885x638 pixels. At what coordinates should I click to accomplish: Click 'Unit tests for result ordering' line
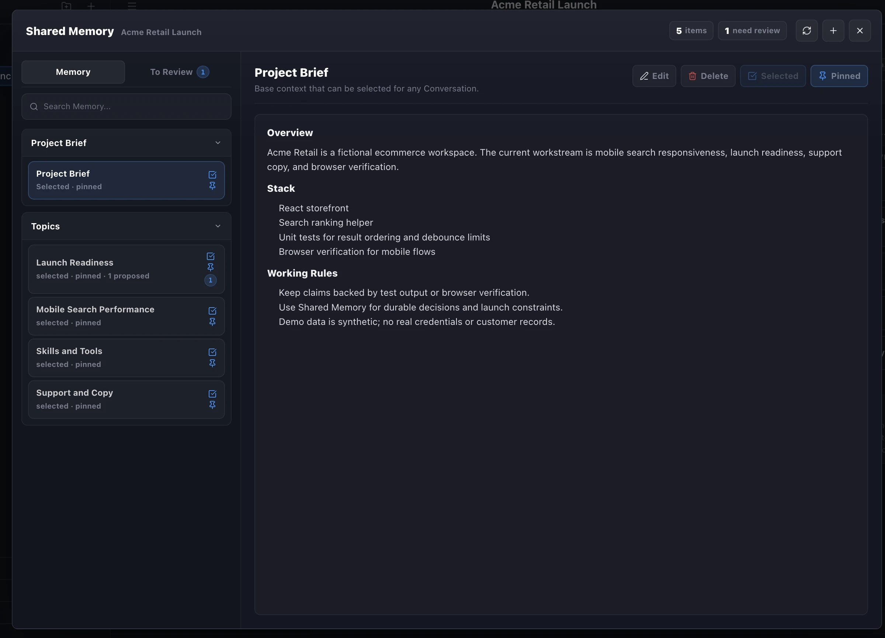click(x=384, y=237)
